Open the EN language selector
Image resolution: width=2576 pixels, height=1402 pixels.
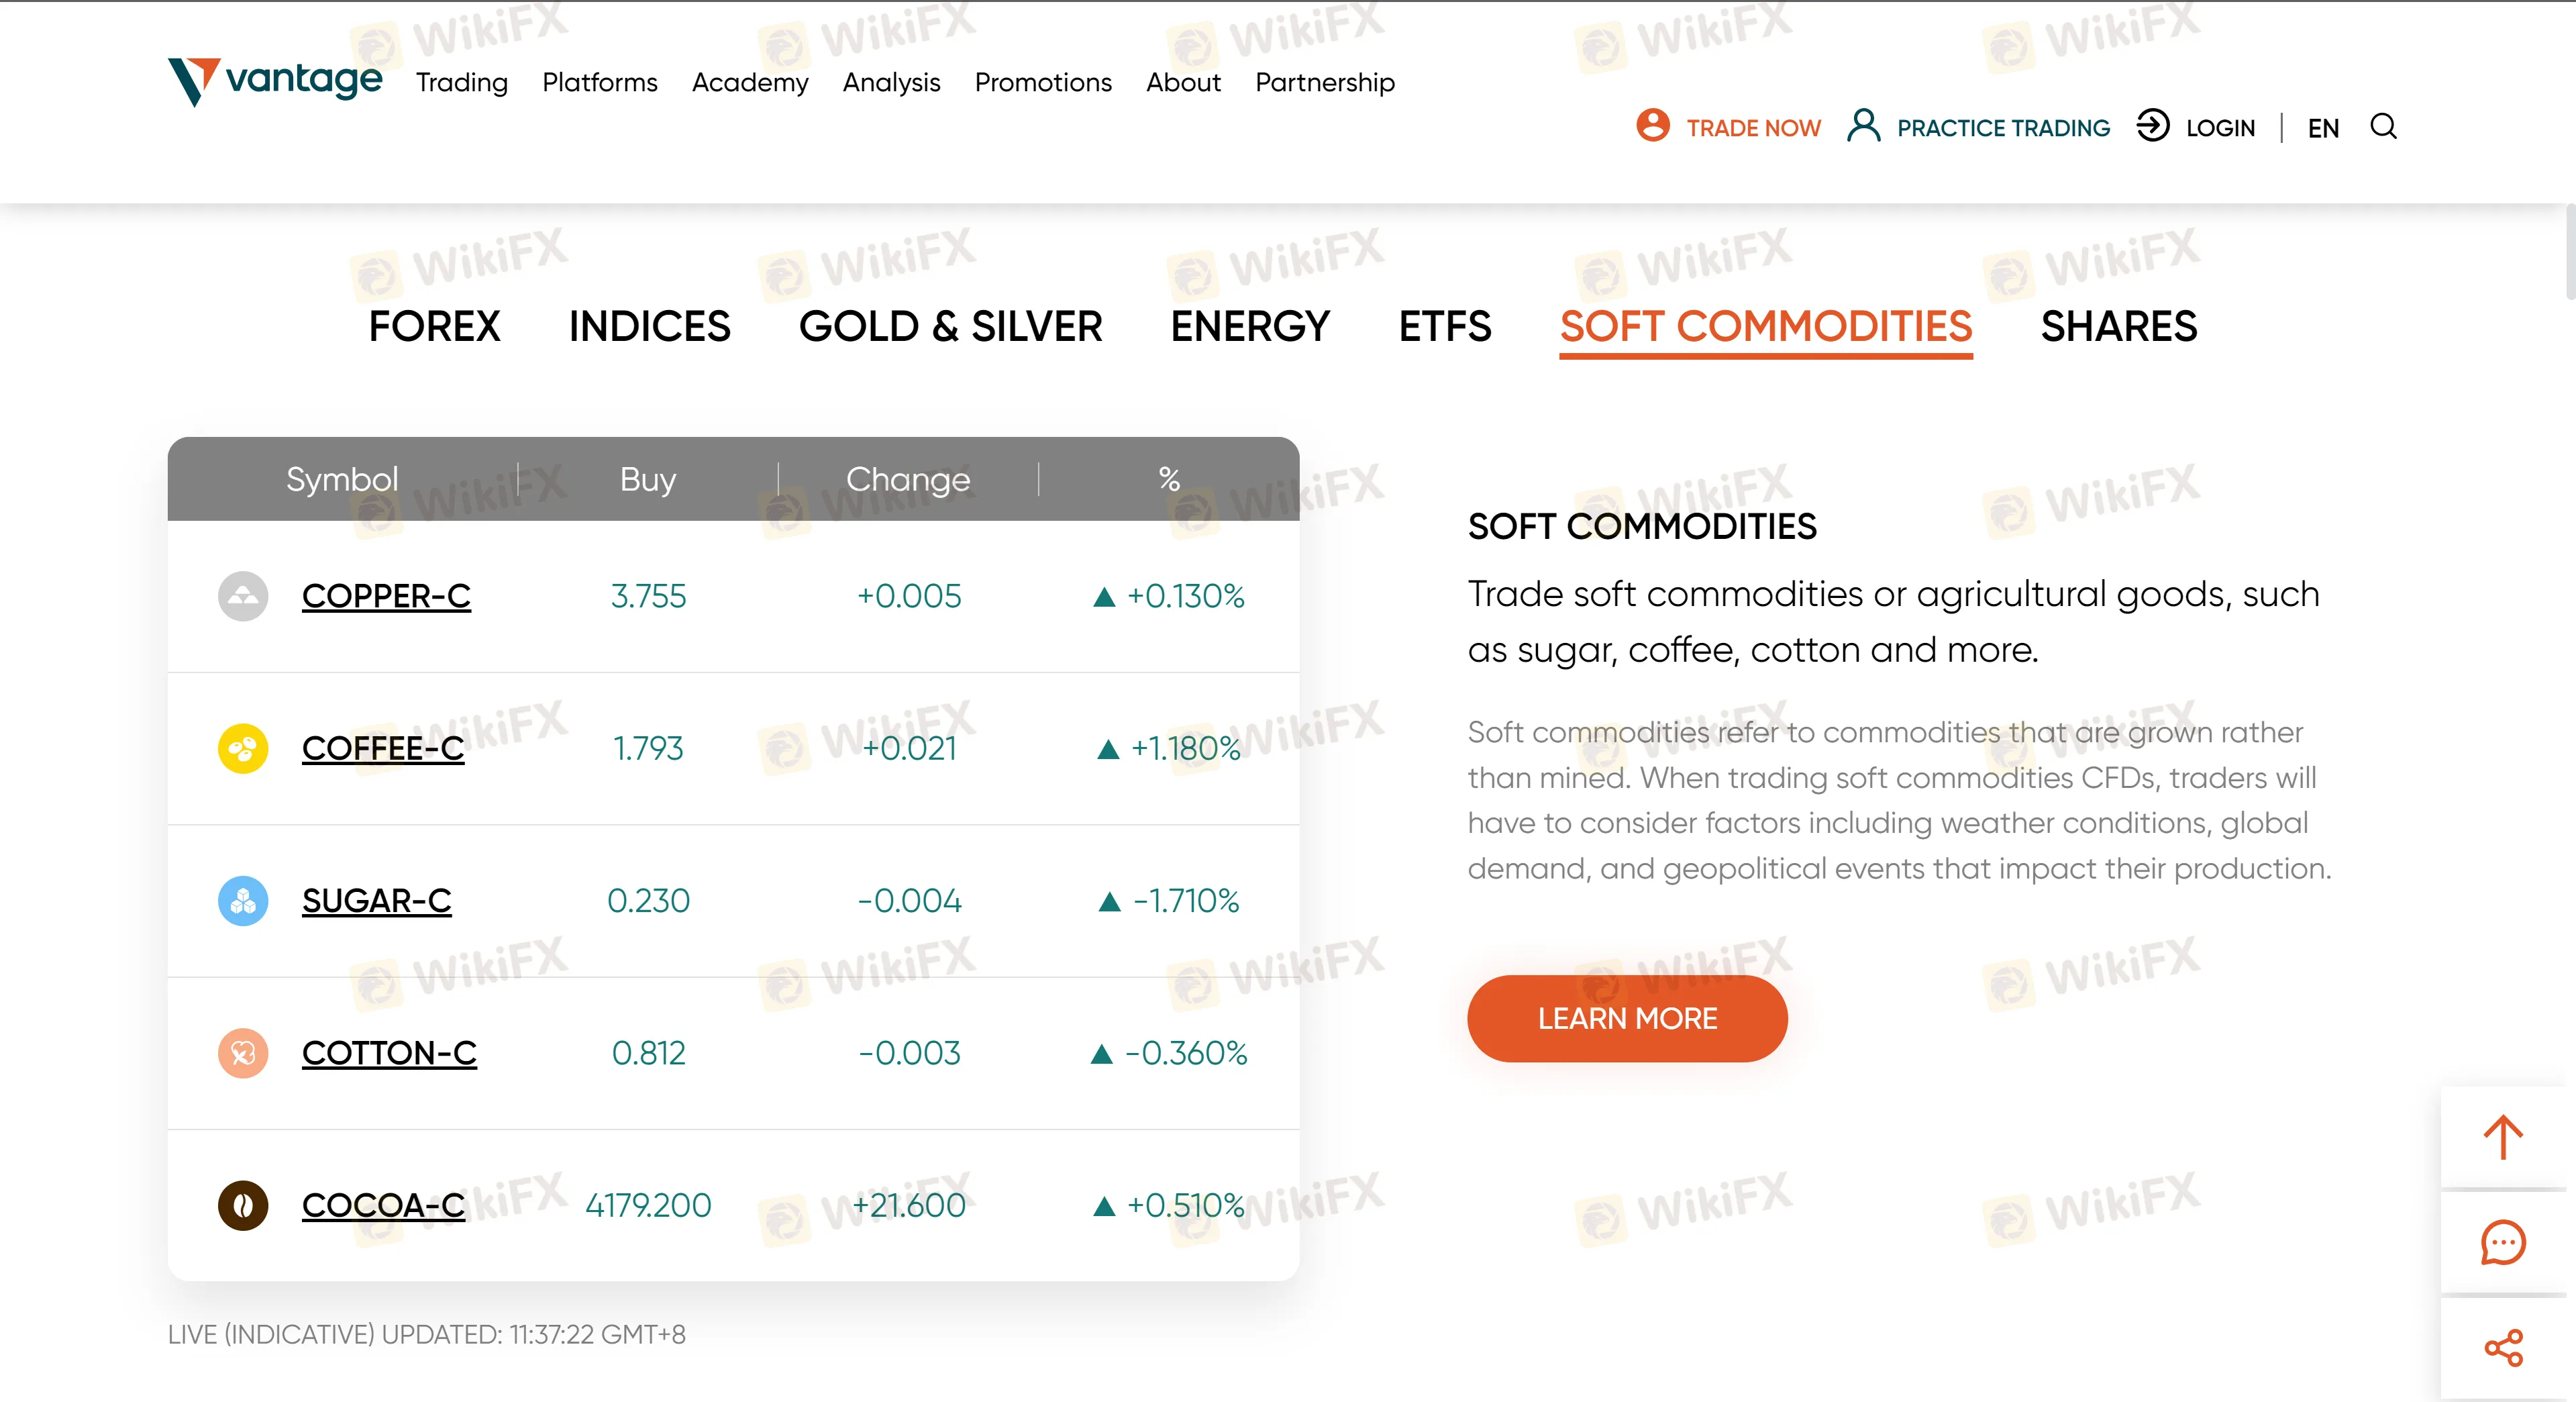2324,127
